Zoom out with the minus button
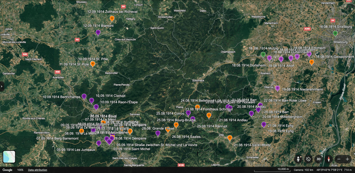This screenshot has height=173, width=355. [339, 159]
